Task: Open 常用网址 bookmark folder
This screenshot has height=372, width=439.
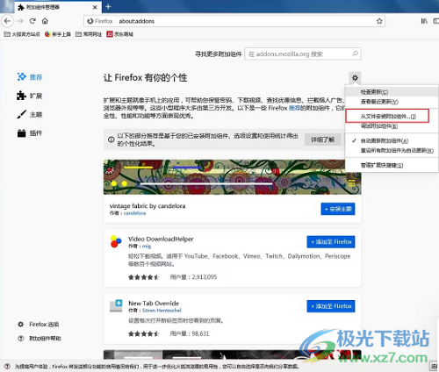Action: pyautogui.click(x=89, y=34)
